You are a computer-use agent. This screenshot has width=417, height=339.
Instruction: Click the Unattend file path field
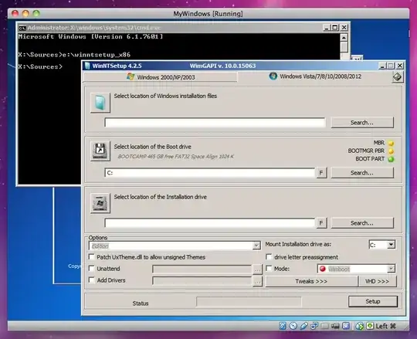[x=202, y=269]
